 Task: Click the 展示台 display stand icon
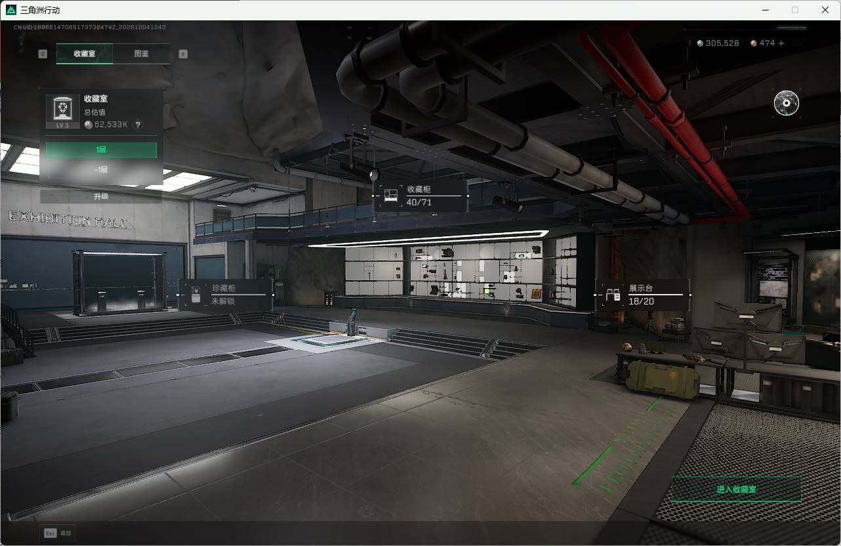tap(613, 295)
